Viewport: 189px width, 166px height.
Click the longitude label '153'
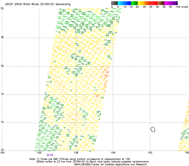tap(39, 153)
